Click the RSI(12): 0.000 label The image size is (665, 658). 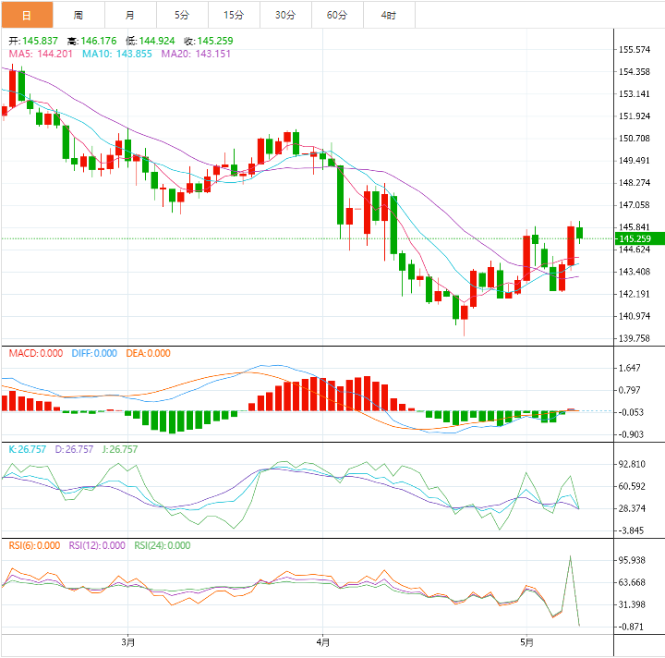click(97, 545)
